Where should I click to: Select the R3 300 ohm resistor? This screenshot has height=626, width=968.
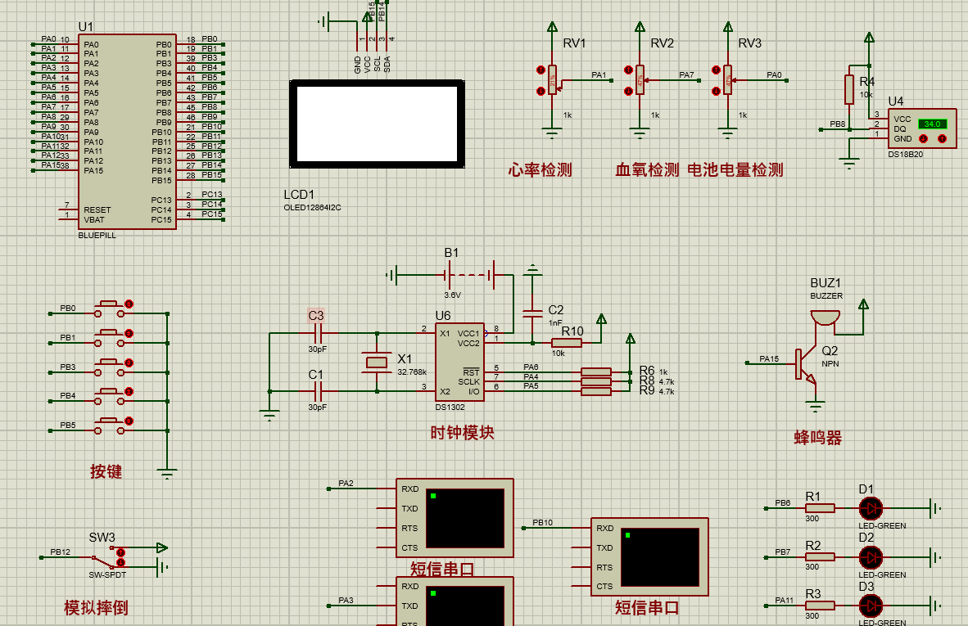820,606
